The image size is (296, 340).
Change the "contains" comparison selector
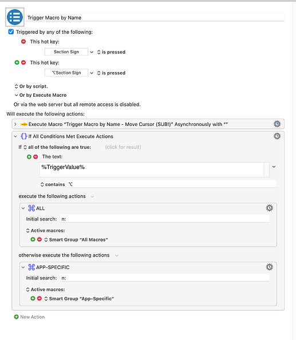pos(53,184)
